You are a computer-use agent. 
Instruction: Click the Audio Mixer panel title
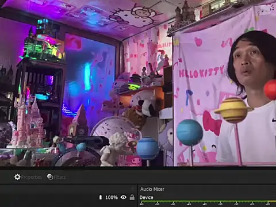[x=152, y=189]
